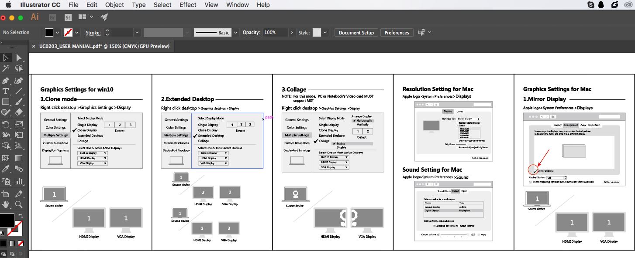Image resolution: width=635 pixels, height=258 pixels.
Task: Click the GPU Performance rocket icon
Action: coord(104,17)
